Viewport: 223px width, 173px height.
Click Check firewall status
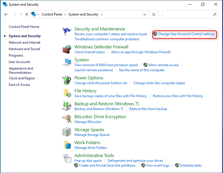[89, 52]
